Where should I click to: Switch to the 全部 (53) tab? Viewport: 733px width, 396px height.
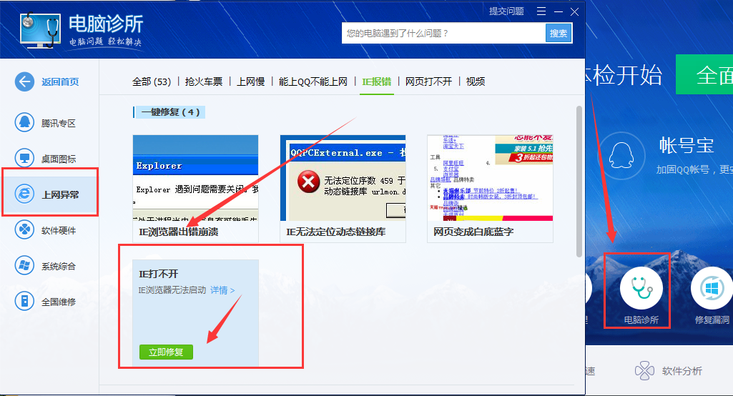tap(152, 81)
